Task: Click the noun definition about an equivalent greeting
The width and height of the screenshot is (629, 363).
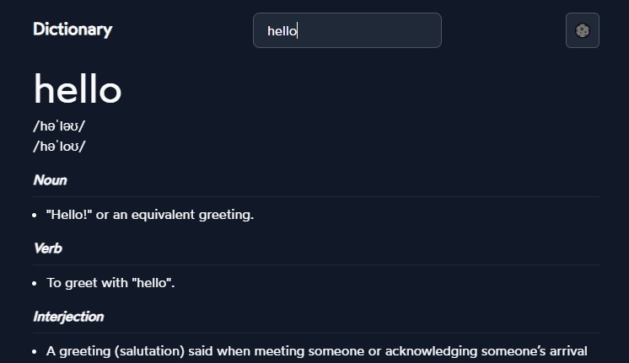Action: pyautogui.click(x=150, y=215)
